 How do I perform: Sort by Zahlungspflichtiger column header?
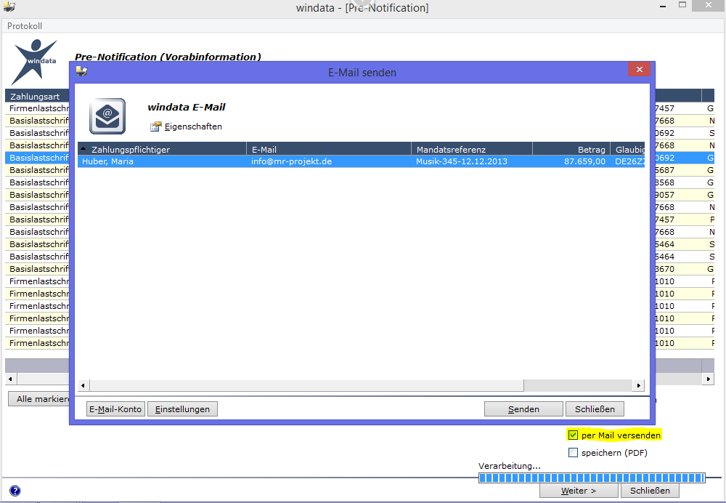[162, 149]
